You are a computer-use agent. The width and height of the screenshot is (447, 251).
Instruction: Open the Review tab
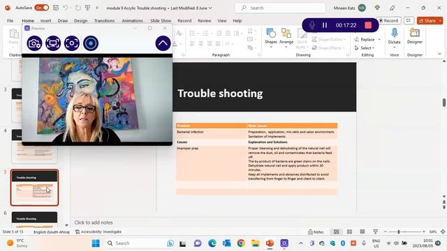tap(205, 21)
